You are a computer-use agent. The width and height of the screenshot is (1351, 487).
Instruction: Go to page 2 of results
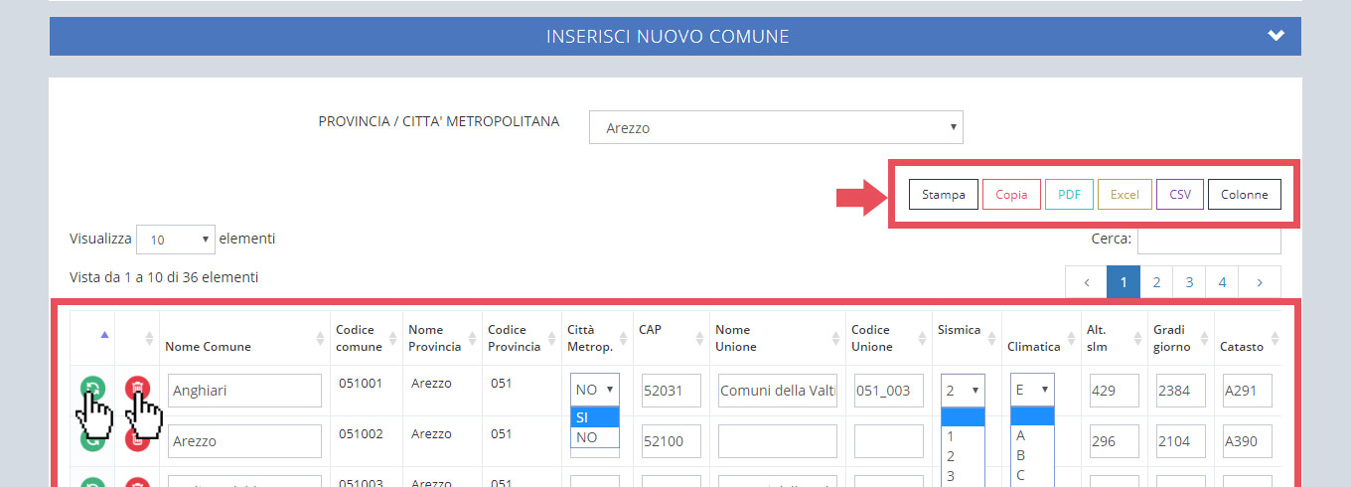(x=1156, y=282)
